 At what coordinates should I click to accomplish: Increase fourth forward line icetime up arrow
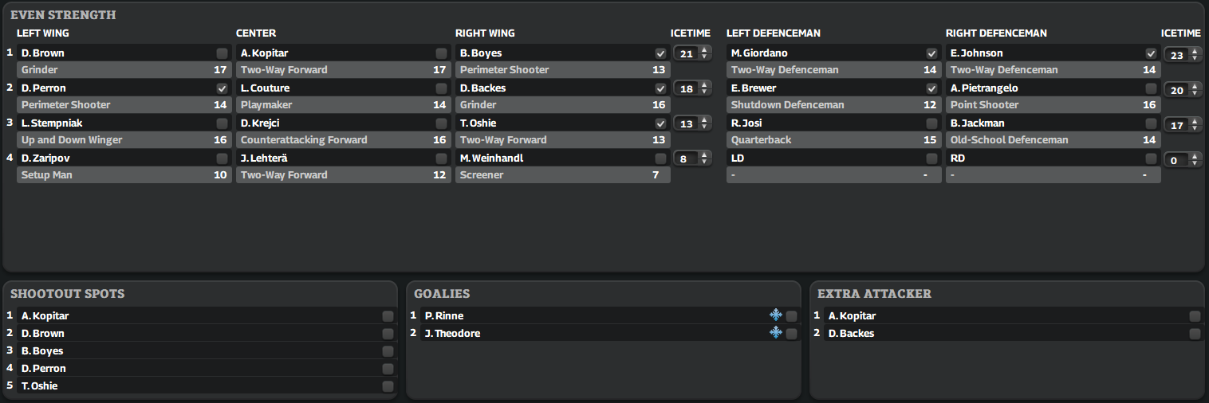tap(703, 155)
